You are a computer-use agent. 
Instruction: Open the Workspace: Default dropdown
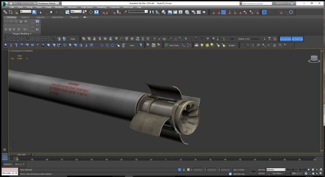click(x=48, y=3)
